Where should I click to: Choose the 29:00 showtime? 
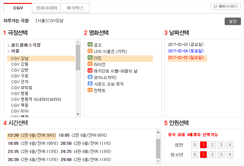(86, 160)
